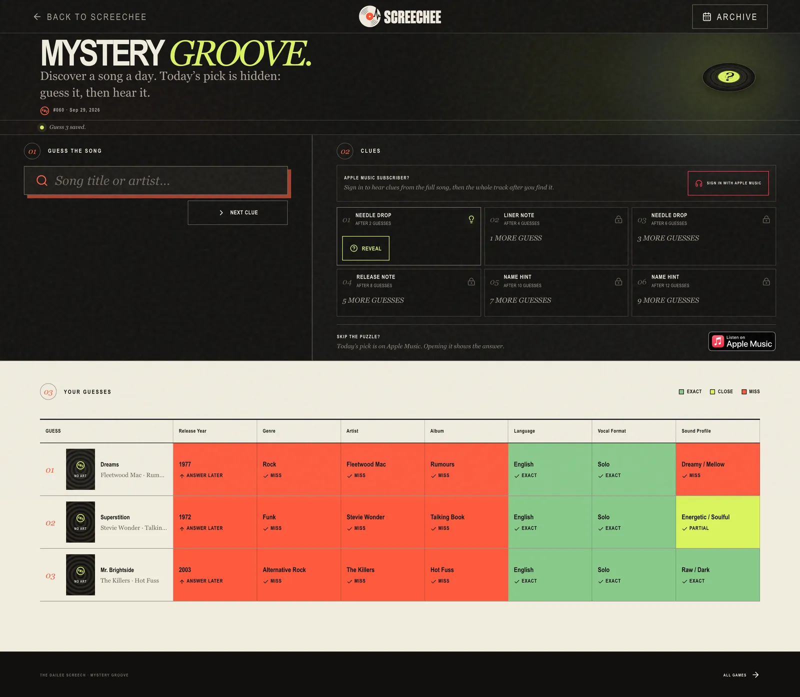The height and width of the screenshot is (697, 800).
Task: Click the yellow CLOSE legend swatch
Action: (712, 391)
